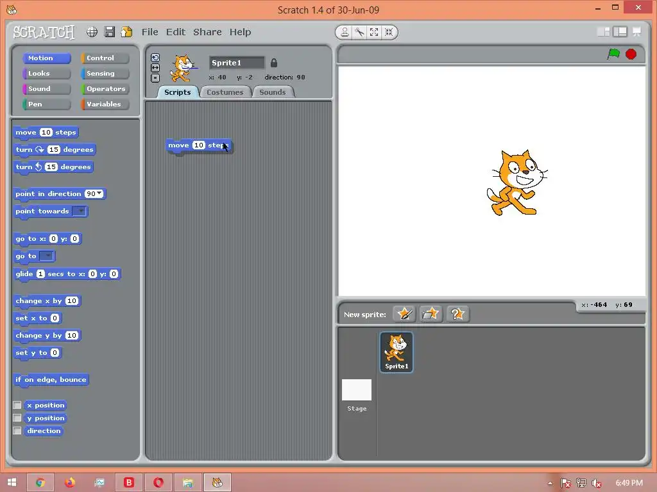This screenshot has width=657, height=492.
Task: Enable the direction monitor checkbox
Action: click(x=17, y=430)
